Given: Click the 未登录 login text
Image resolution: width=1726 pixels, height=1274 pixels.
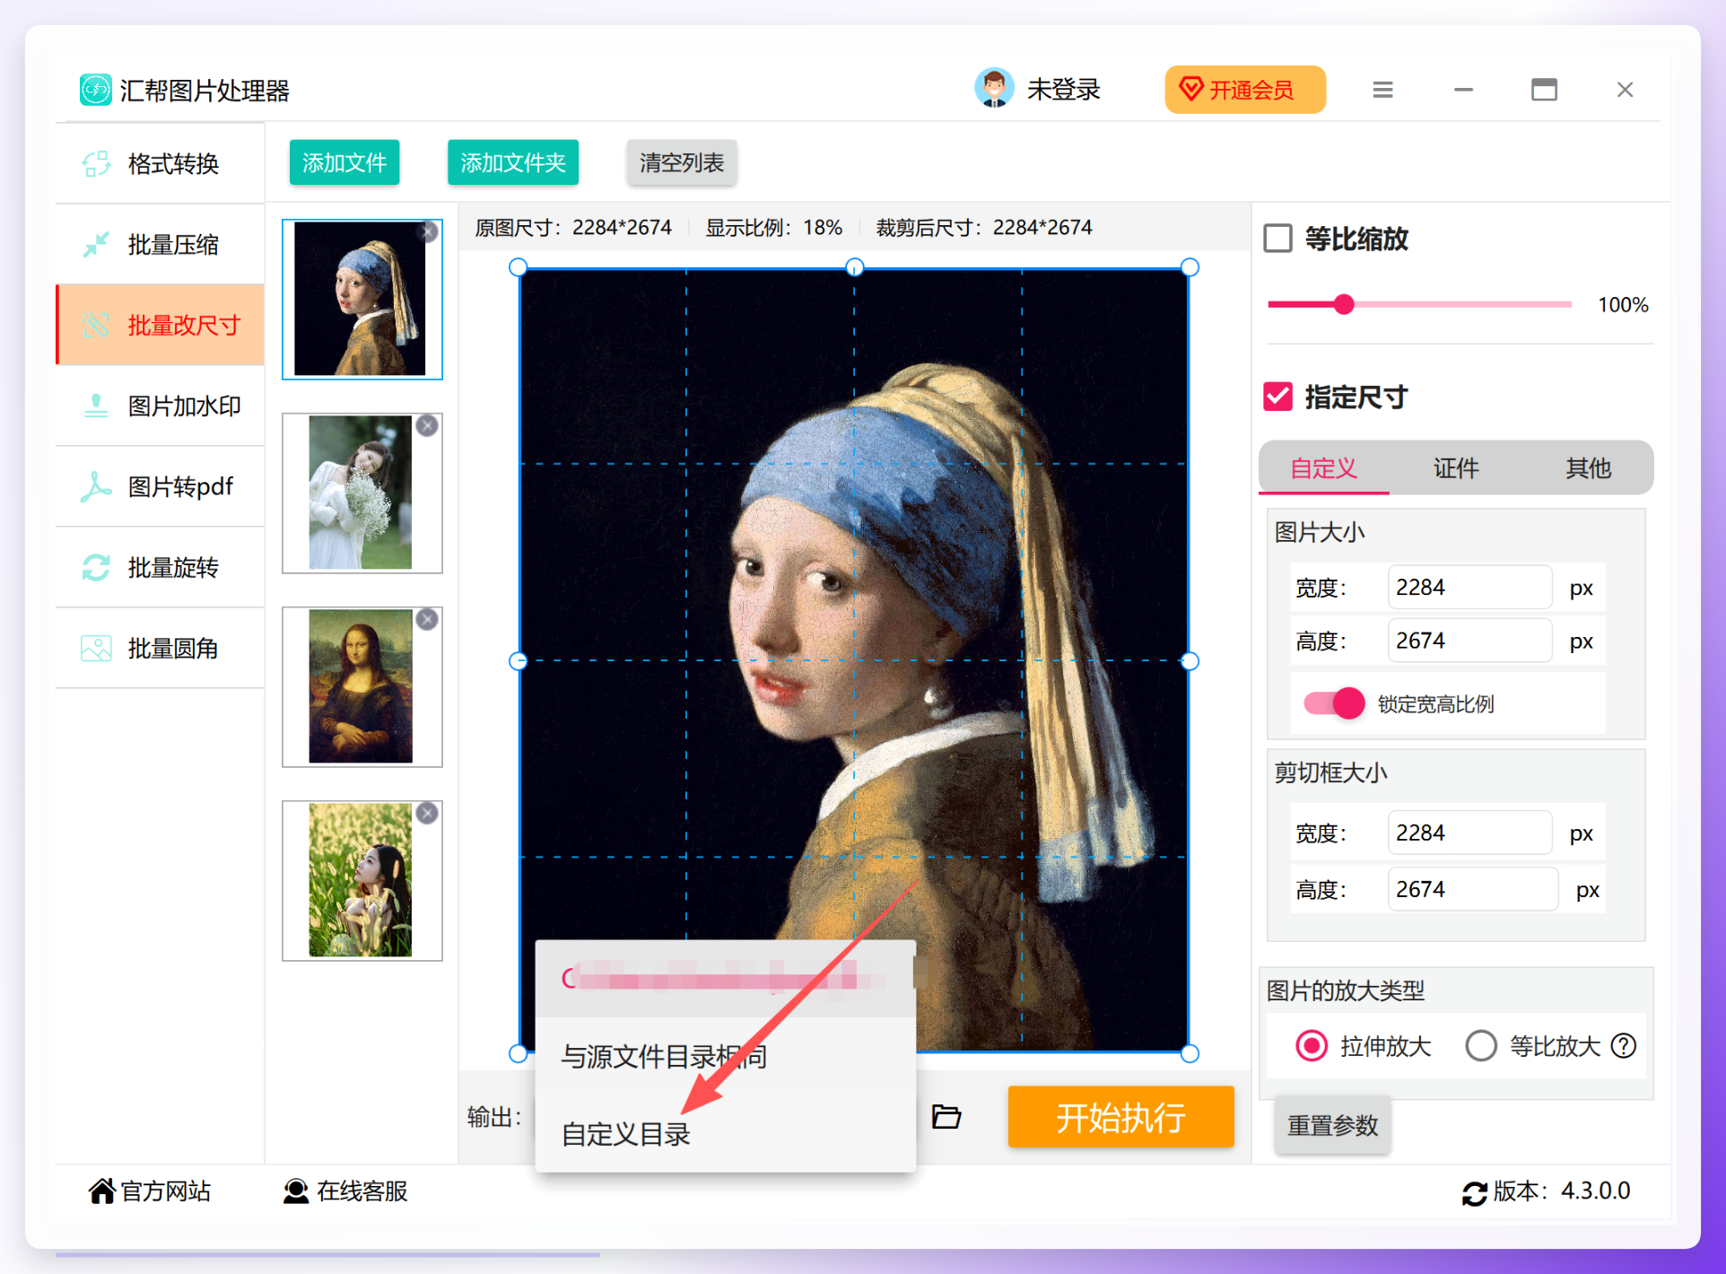Looking at the screenshot, I should tap(1064, 90).
